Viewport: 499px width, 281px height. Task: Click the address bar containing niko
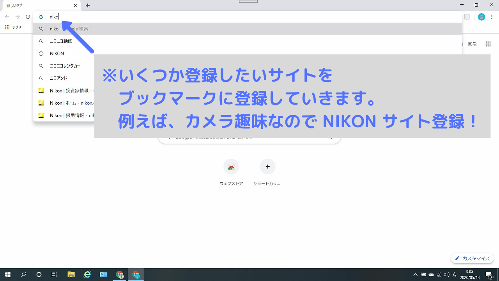click(248, 17)
